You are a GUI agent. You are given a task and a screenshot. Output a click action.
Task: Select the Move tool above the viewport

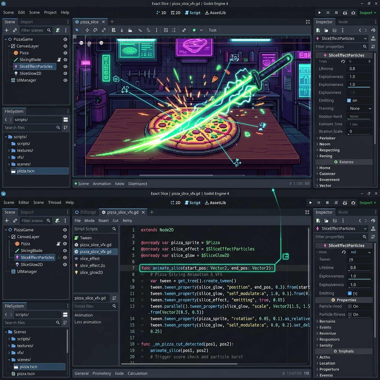click(87, 30)
